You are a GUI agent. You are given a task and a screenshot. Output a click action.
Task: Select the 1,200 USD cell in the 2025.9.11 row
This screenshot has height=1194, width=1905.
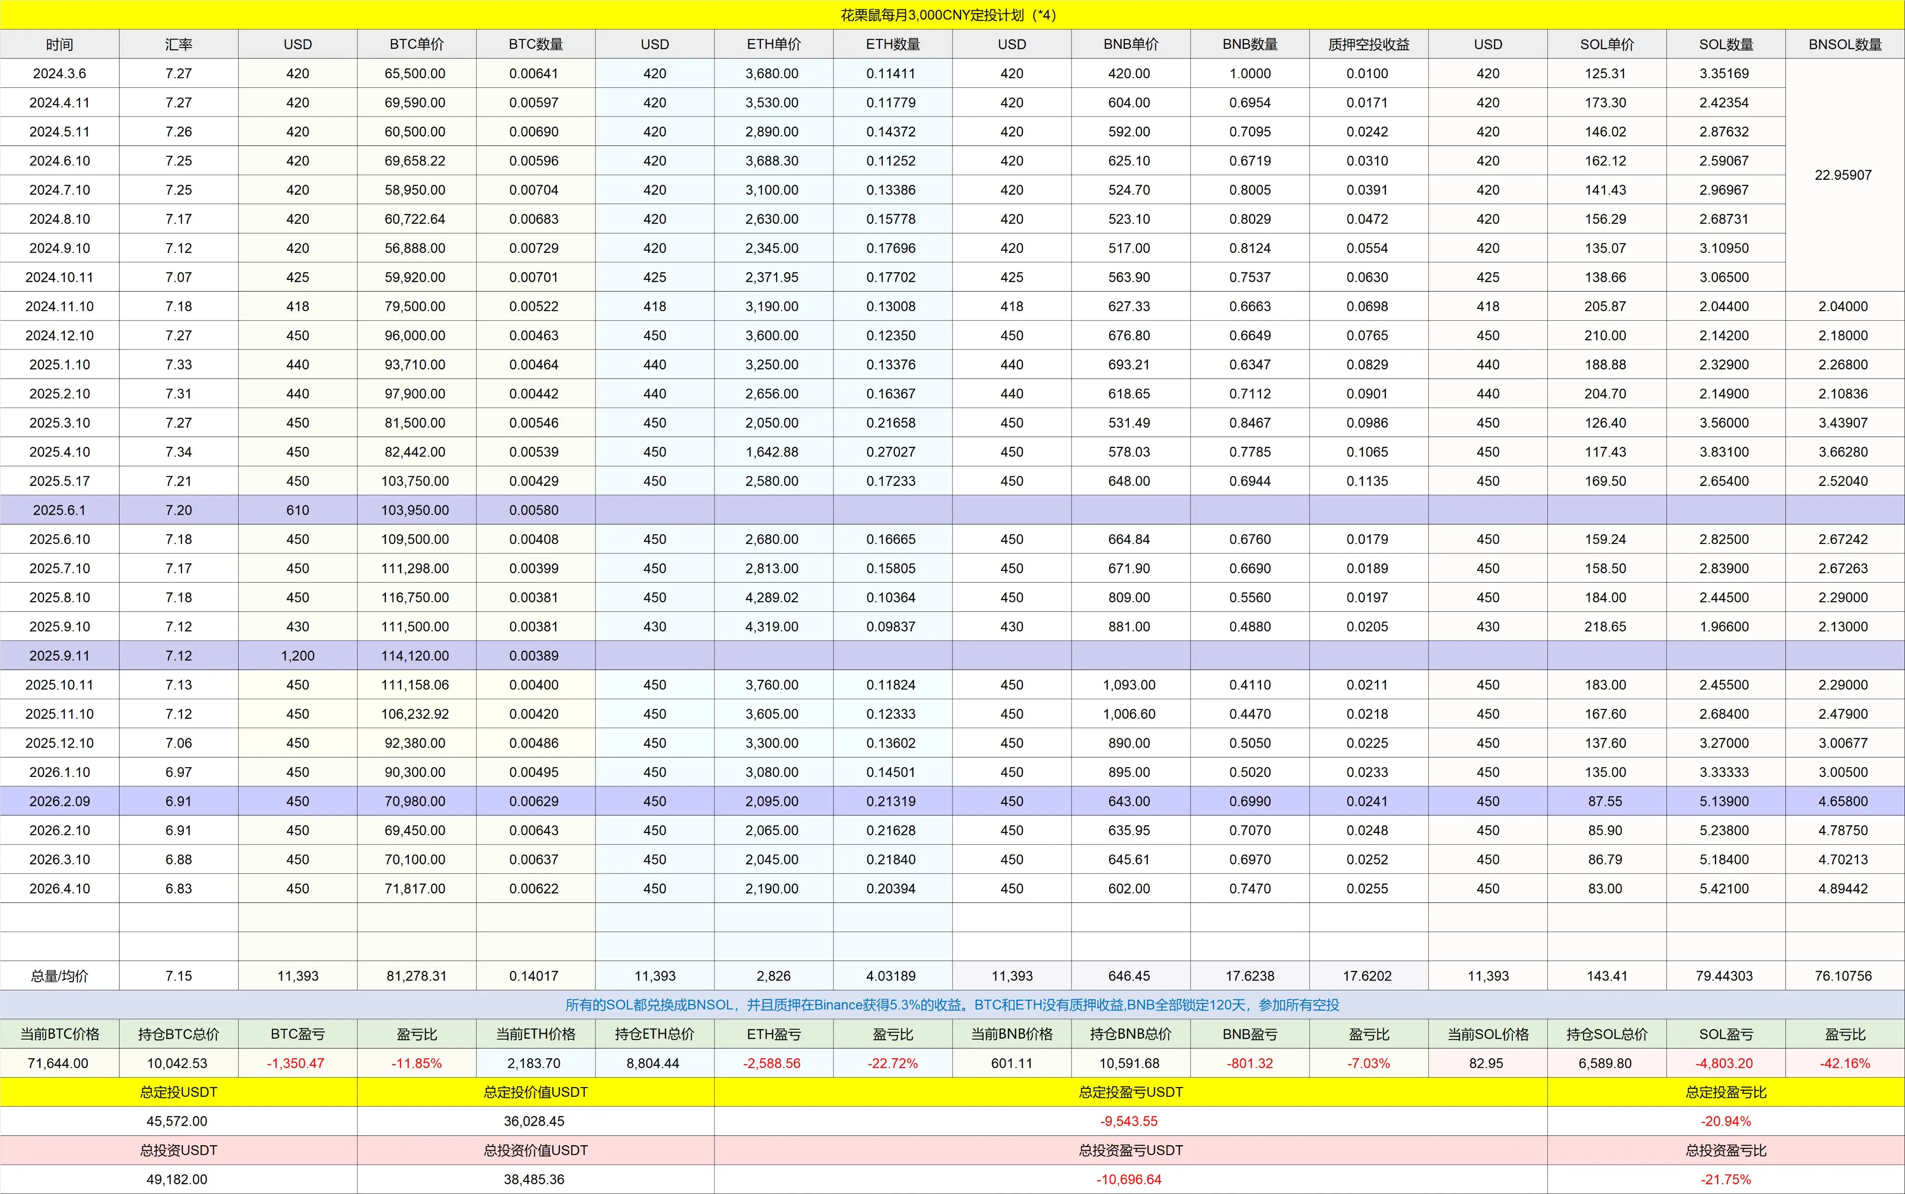click(x=297, y=656)
